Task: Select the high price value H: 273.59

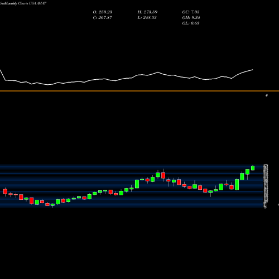Action: point(147,12)
